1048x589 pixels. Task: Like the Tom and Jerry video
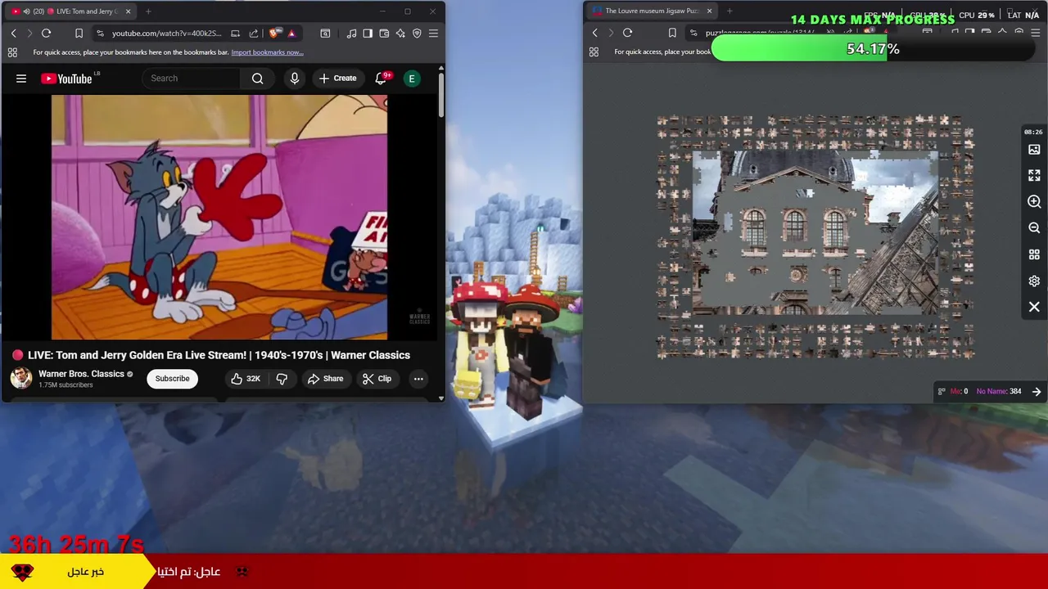pyautogui.click(x=245, y=379)
